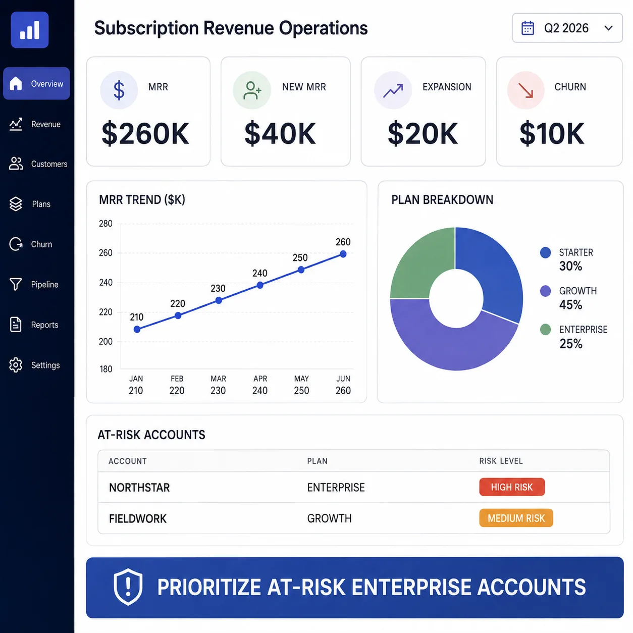Select the Starter legend color dot

point(545,252)
